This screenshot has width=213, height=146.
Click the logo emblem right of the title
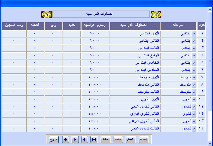156,14
